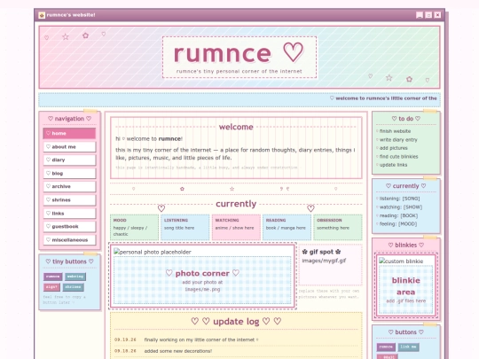Viewport: 479px width, 359px height.
Task: Click the LISTENING card song title here
Action: click(x=185, y=227)
